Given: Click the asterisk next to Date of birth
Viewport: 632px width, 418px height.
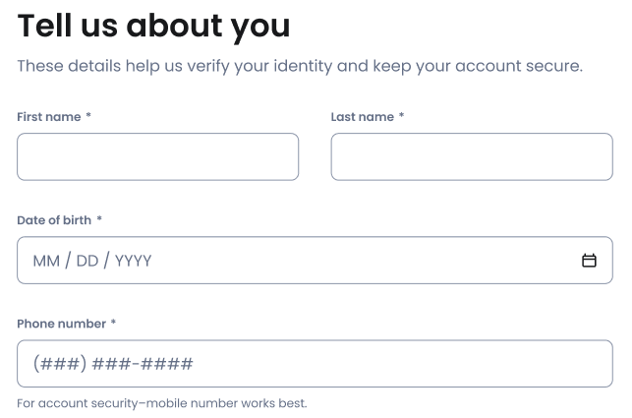Looking at the screenshot, I should pyautogui.click(x=99, y=219).
